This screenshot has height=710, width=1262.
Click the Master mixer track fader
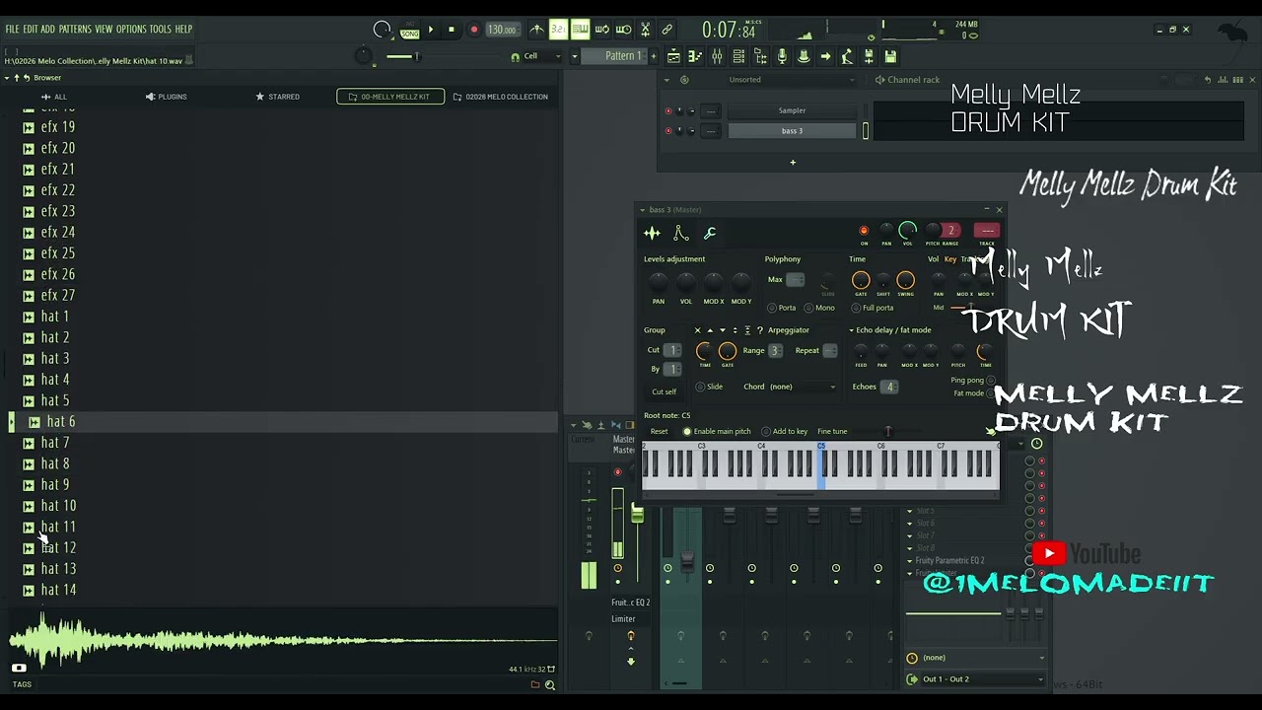[637, 515]
